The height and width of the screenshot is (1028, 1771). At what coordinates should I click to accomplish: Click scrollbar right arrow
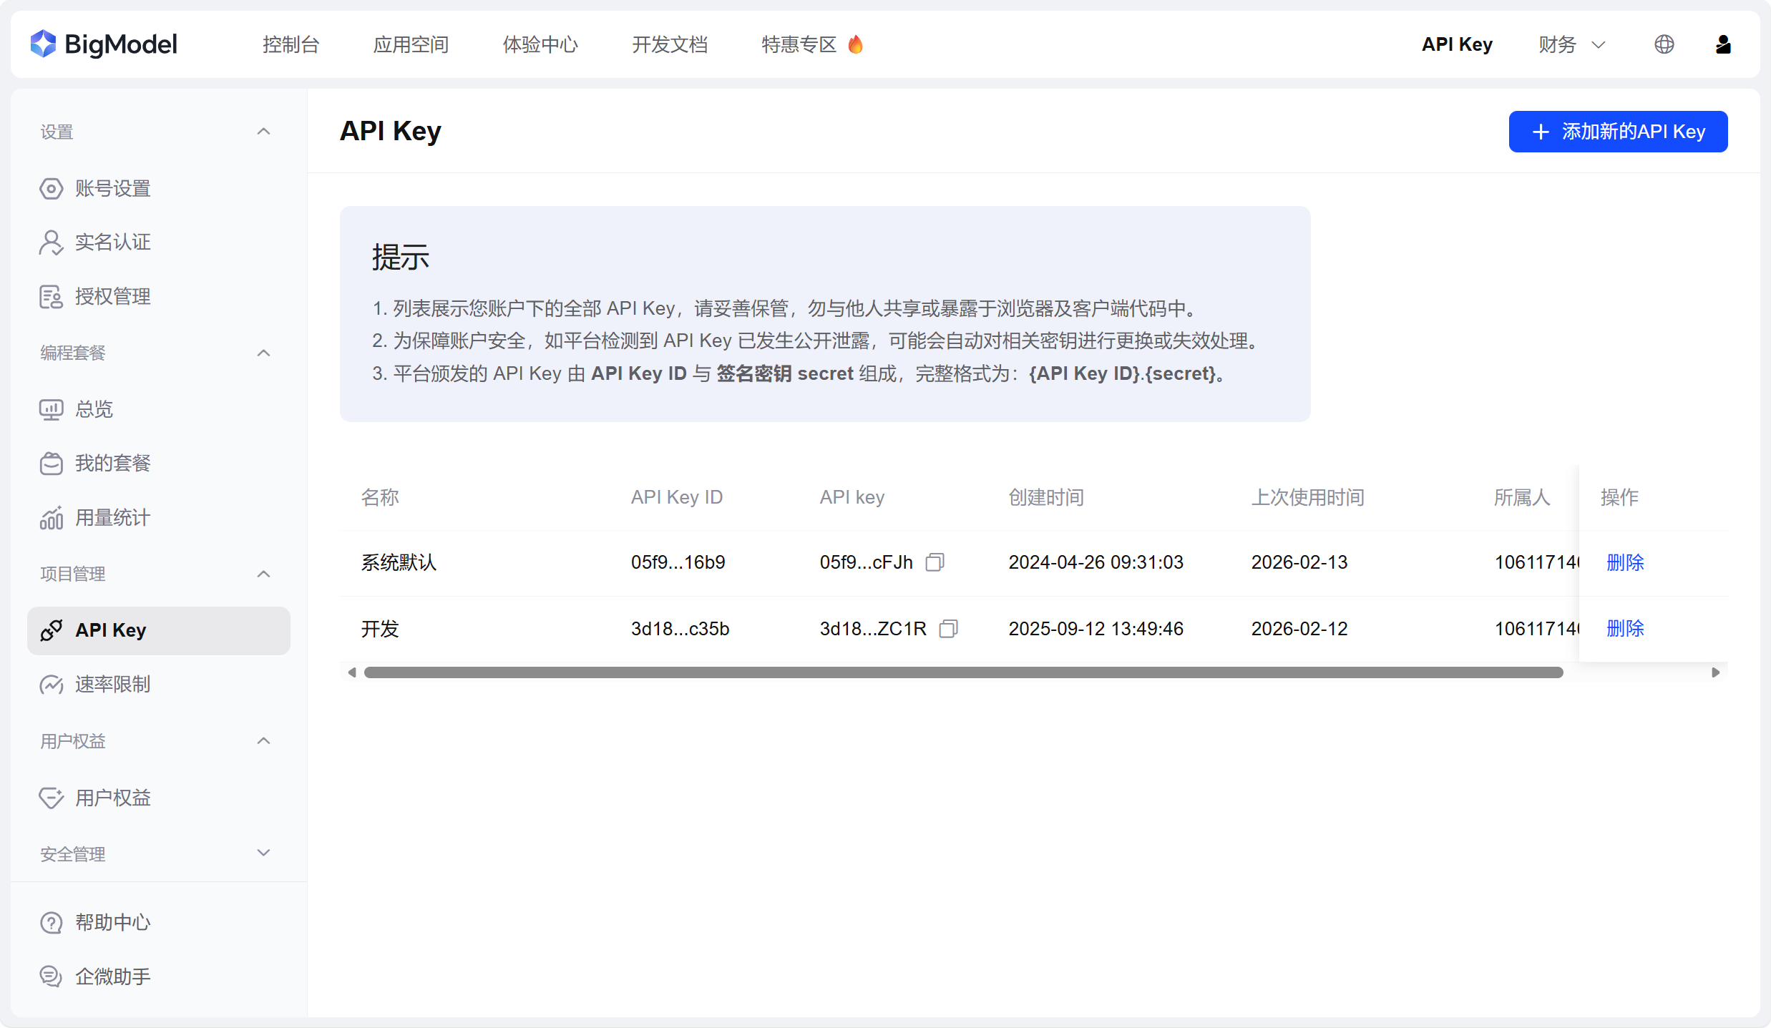coord(1715,672)
